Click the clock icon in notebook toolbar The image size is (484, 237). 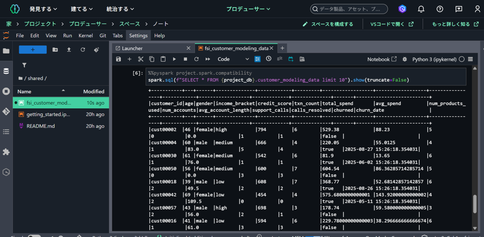(269, 59)
